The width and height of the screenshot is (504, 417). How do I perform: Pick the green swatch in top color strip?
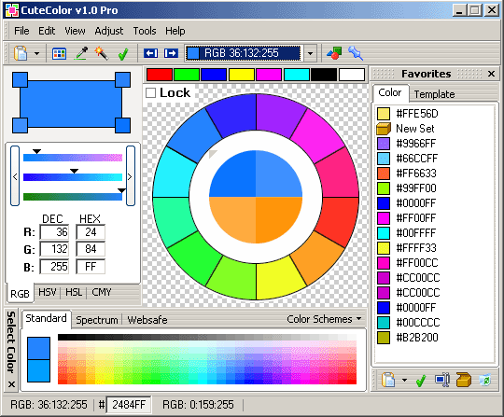(187, 75)
